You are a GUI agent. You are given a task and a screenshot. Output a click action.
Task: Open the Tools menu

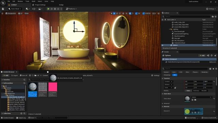click(x=27, y=1)
